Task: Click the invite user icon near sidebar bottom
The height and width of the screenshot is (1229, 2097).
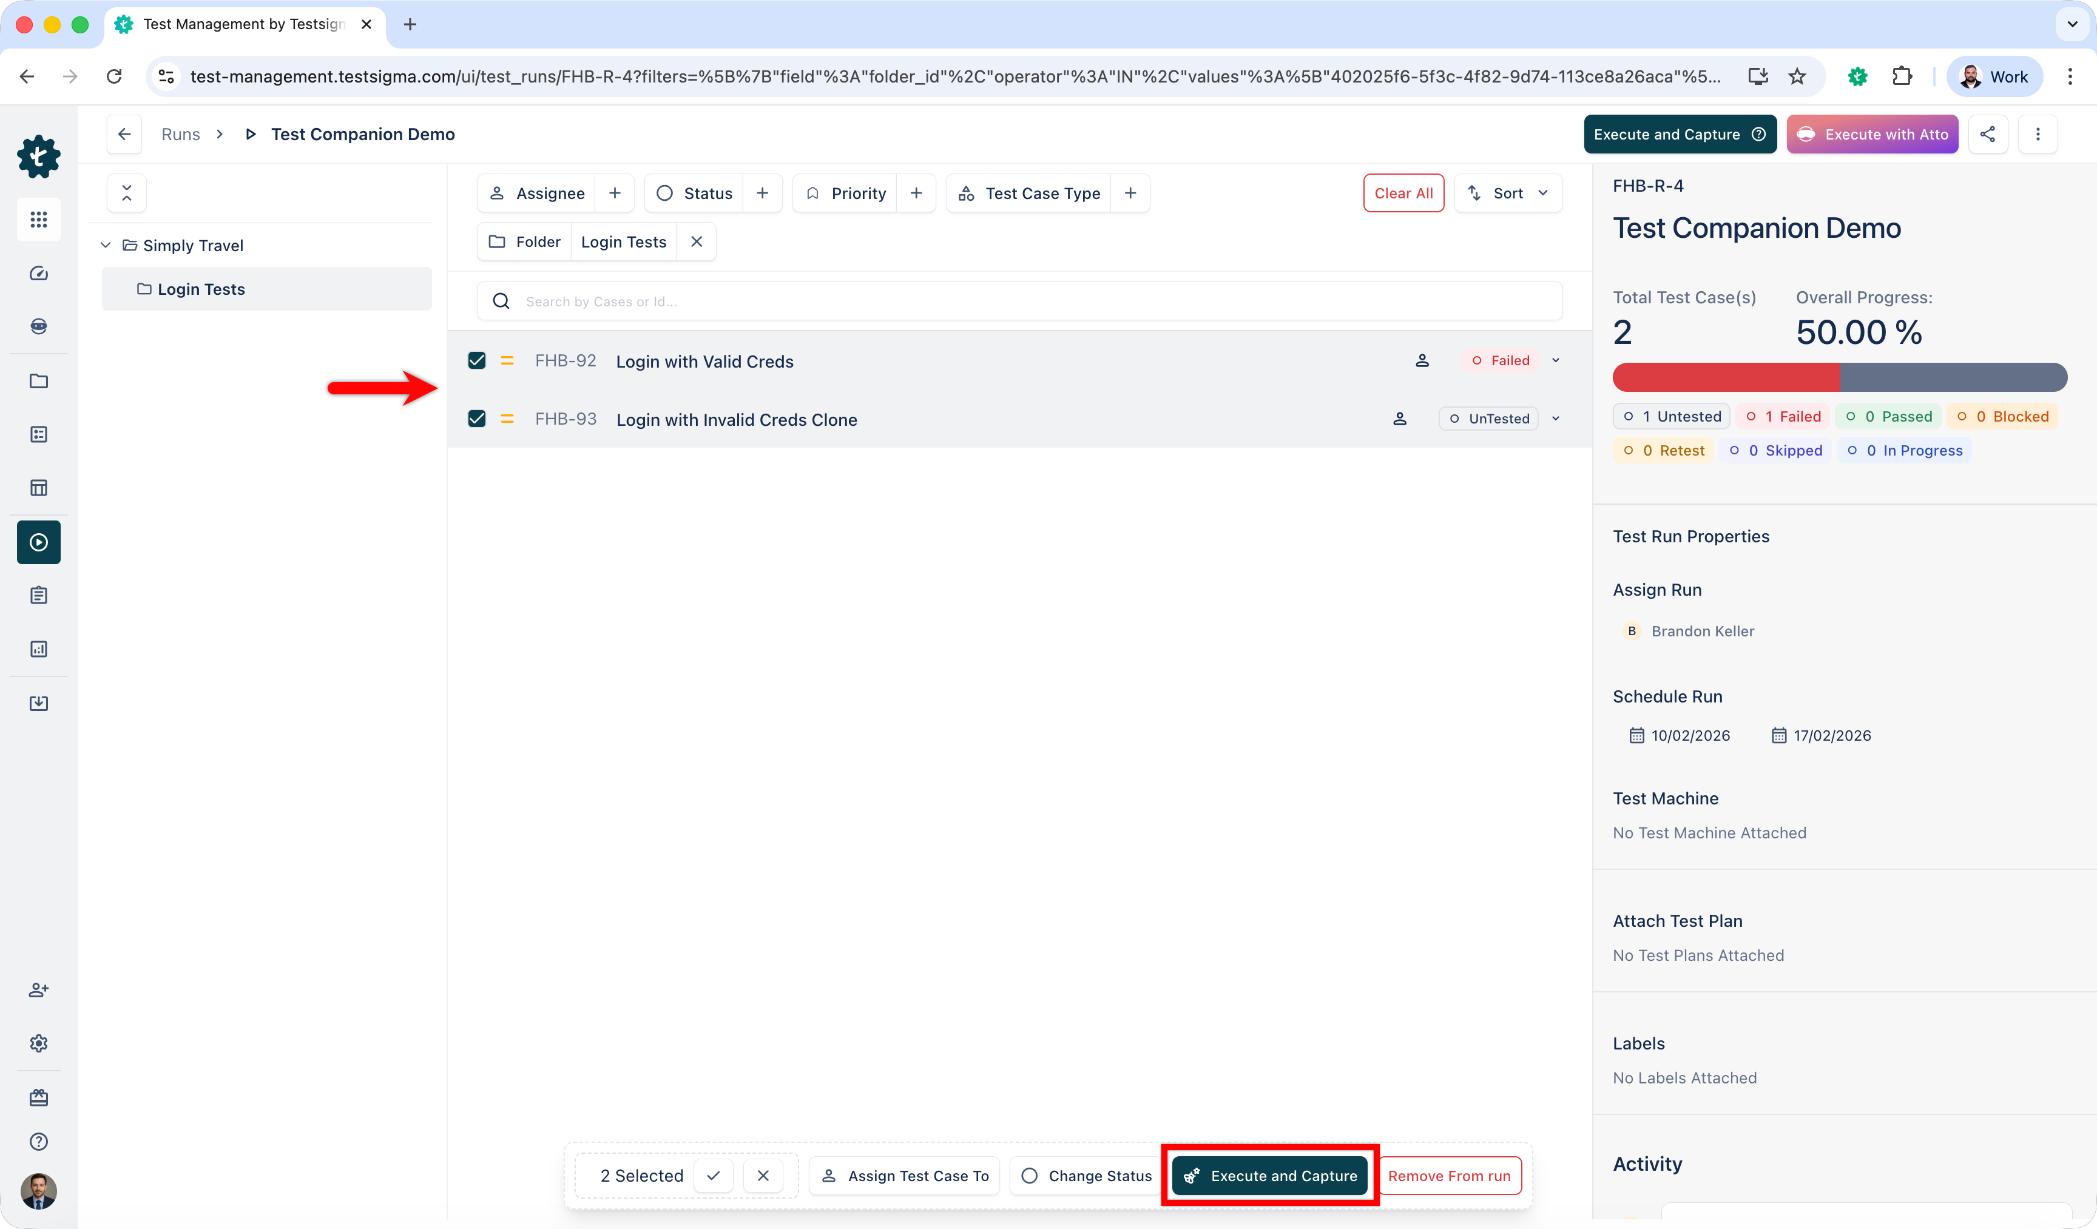Action: [x=38, y=990]
